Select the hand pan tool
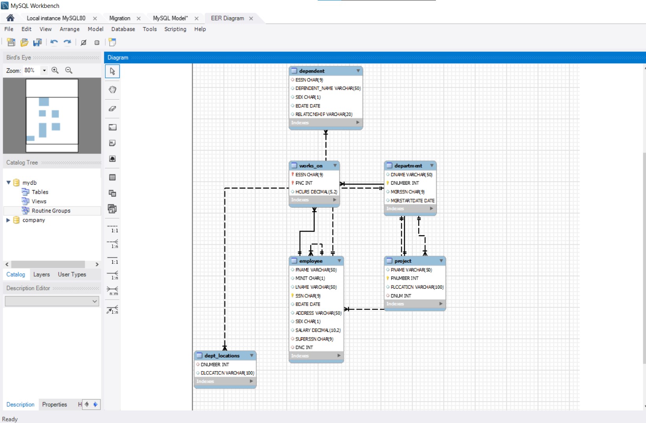Viewport: 646px width, 423px height. [x=112, y=90]
